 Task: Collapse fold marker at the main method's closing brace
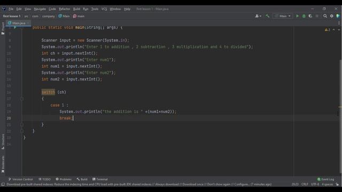[x=22, y=131]
